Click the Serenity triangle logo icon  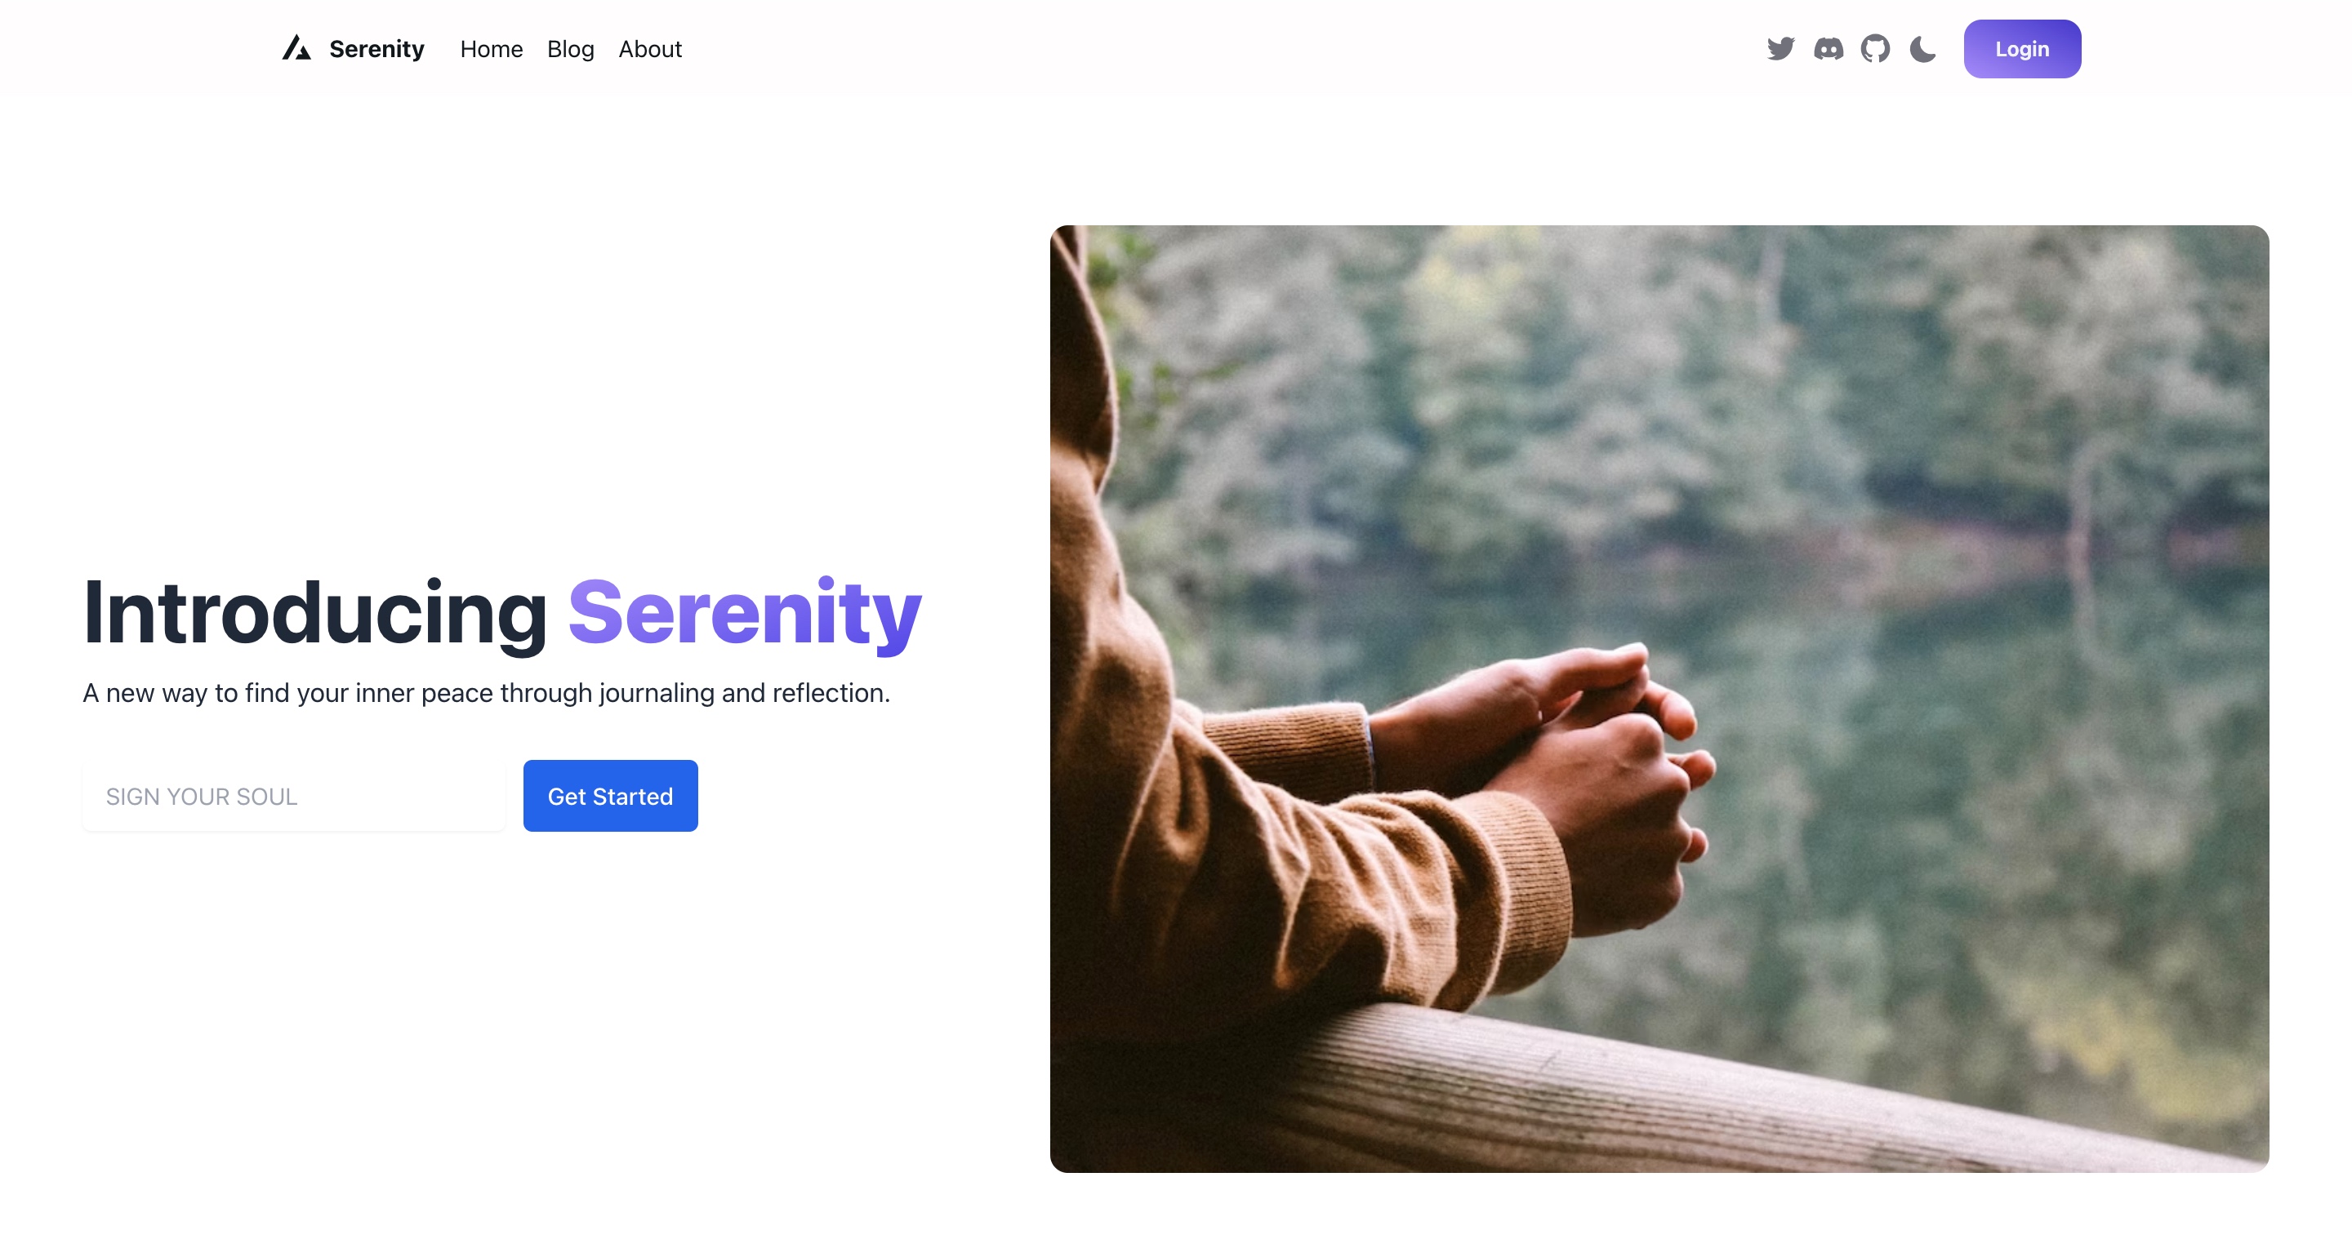pyautogui.click(x=296, y=48)
